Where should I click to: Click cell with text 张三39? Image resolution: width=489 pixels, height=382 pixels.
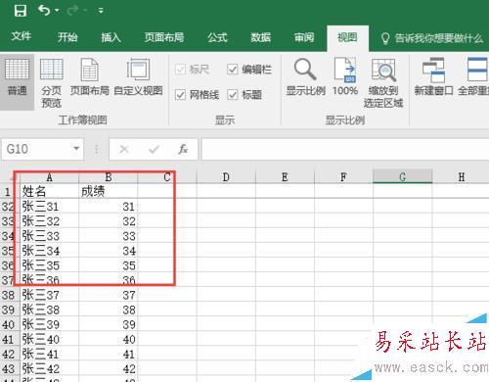[49, 324]
